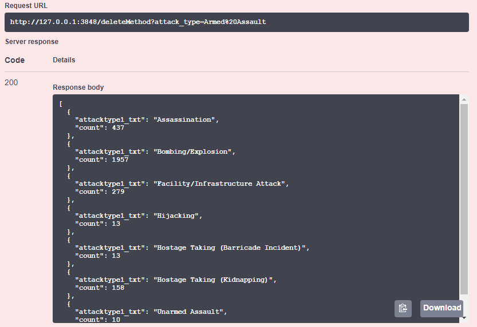Click the Unarmed Assault entry
Screen dimensions: 477x327
(x=151, y=312)
